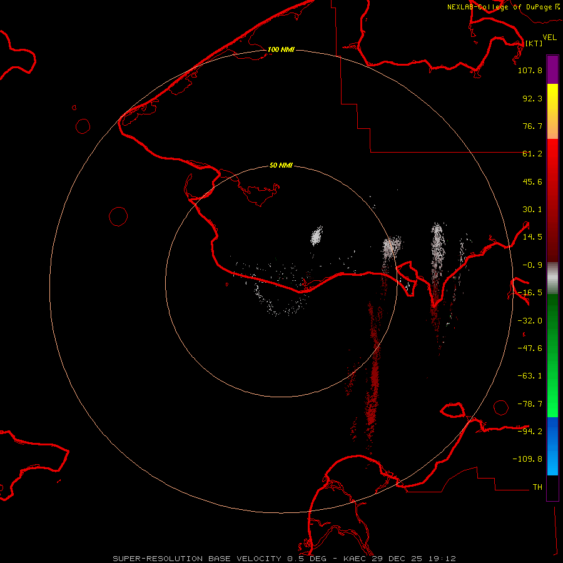Click the 14.5 legend value
Image resolution: width=563 pixels, height=563 pixels.
coord(532,237)
